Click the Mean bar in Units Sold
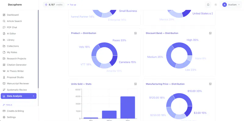 pos(109,115)
